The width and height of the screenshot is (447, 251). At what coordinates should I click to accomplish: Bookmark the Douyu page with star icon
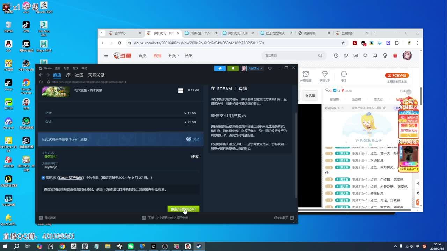pos(343,43)
